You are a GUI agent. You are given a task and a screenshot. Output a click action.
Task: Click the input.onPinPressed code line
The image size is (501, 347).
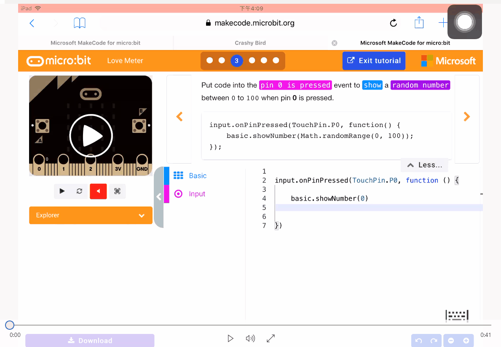(367, 180)
